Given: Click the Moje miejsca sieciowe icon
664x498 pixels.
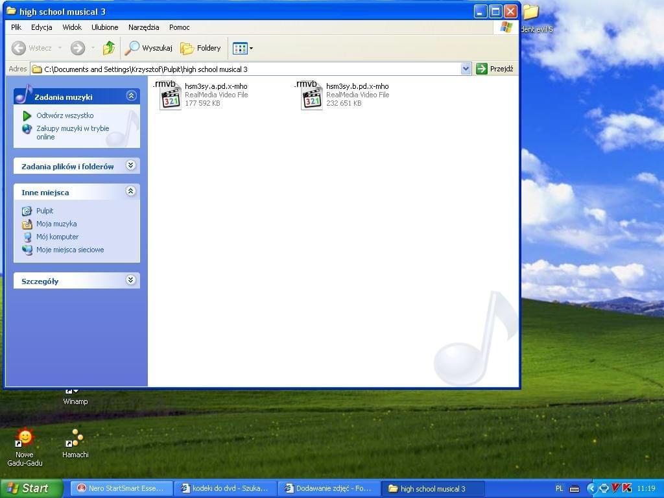Looking at the screenshot, I should [27, 250].
